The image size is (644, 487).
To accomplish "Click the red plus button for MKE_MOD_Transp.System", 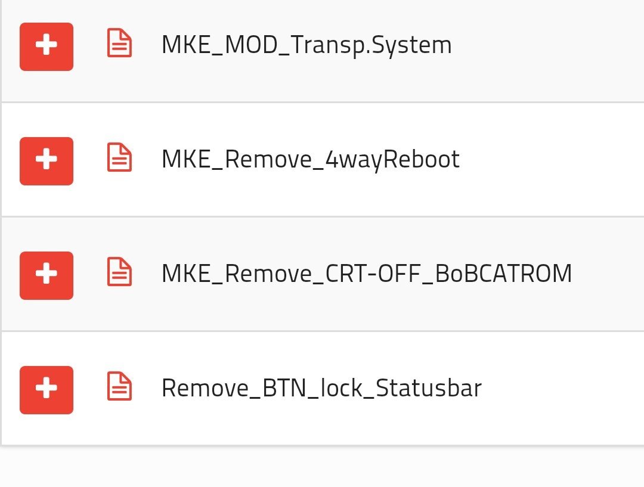I will tap(47, 47).
